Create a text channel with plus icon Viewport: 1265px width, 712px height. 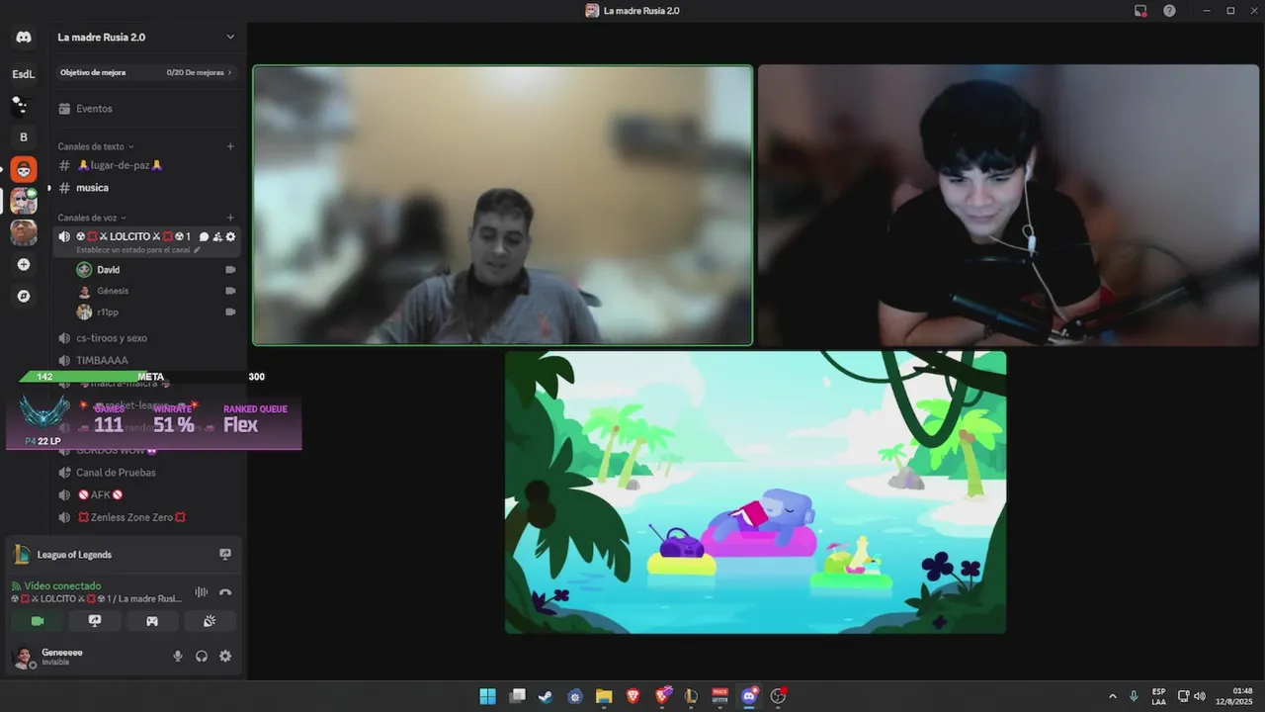(x=230, y=146)
